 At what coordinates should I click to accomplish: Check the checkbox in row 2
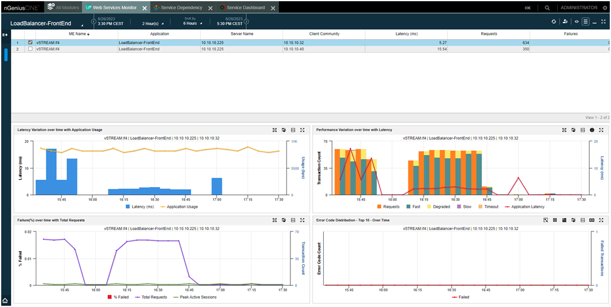(30, 49)
